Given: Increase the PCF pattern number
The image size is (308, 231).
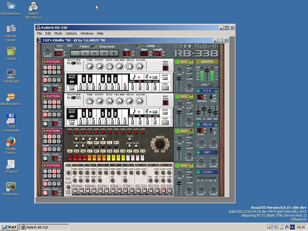Looking at the screenshot, I should tap(205, 96).
